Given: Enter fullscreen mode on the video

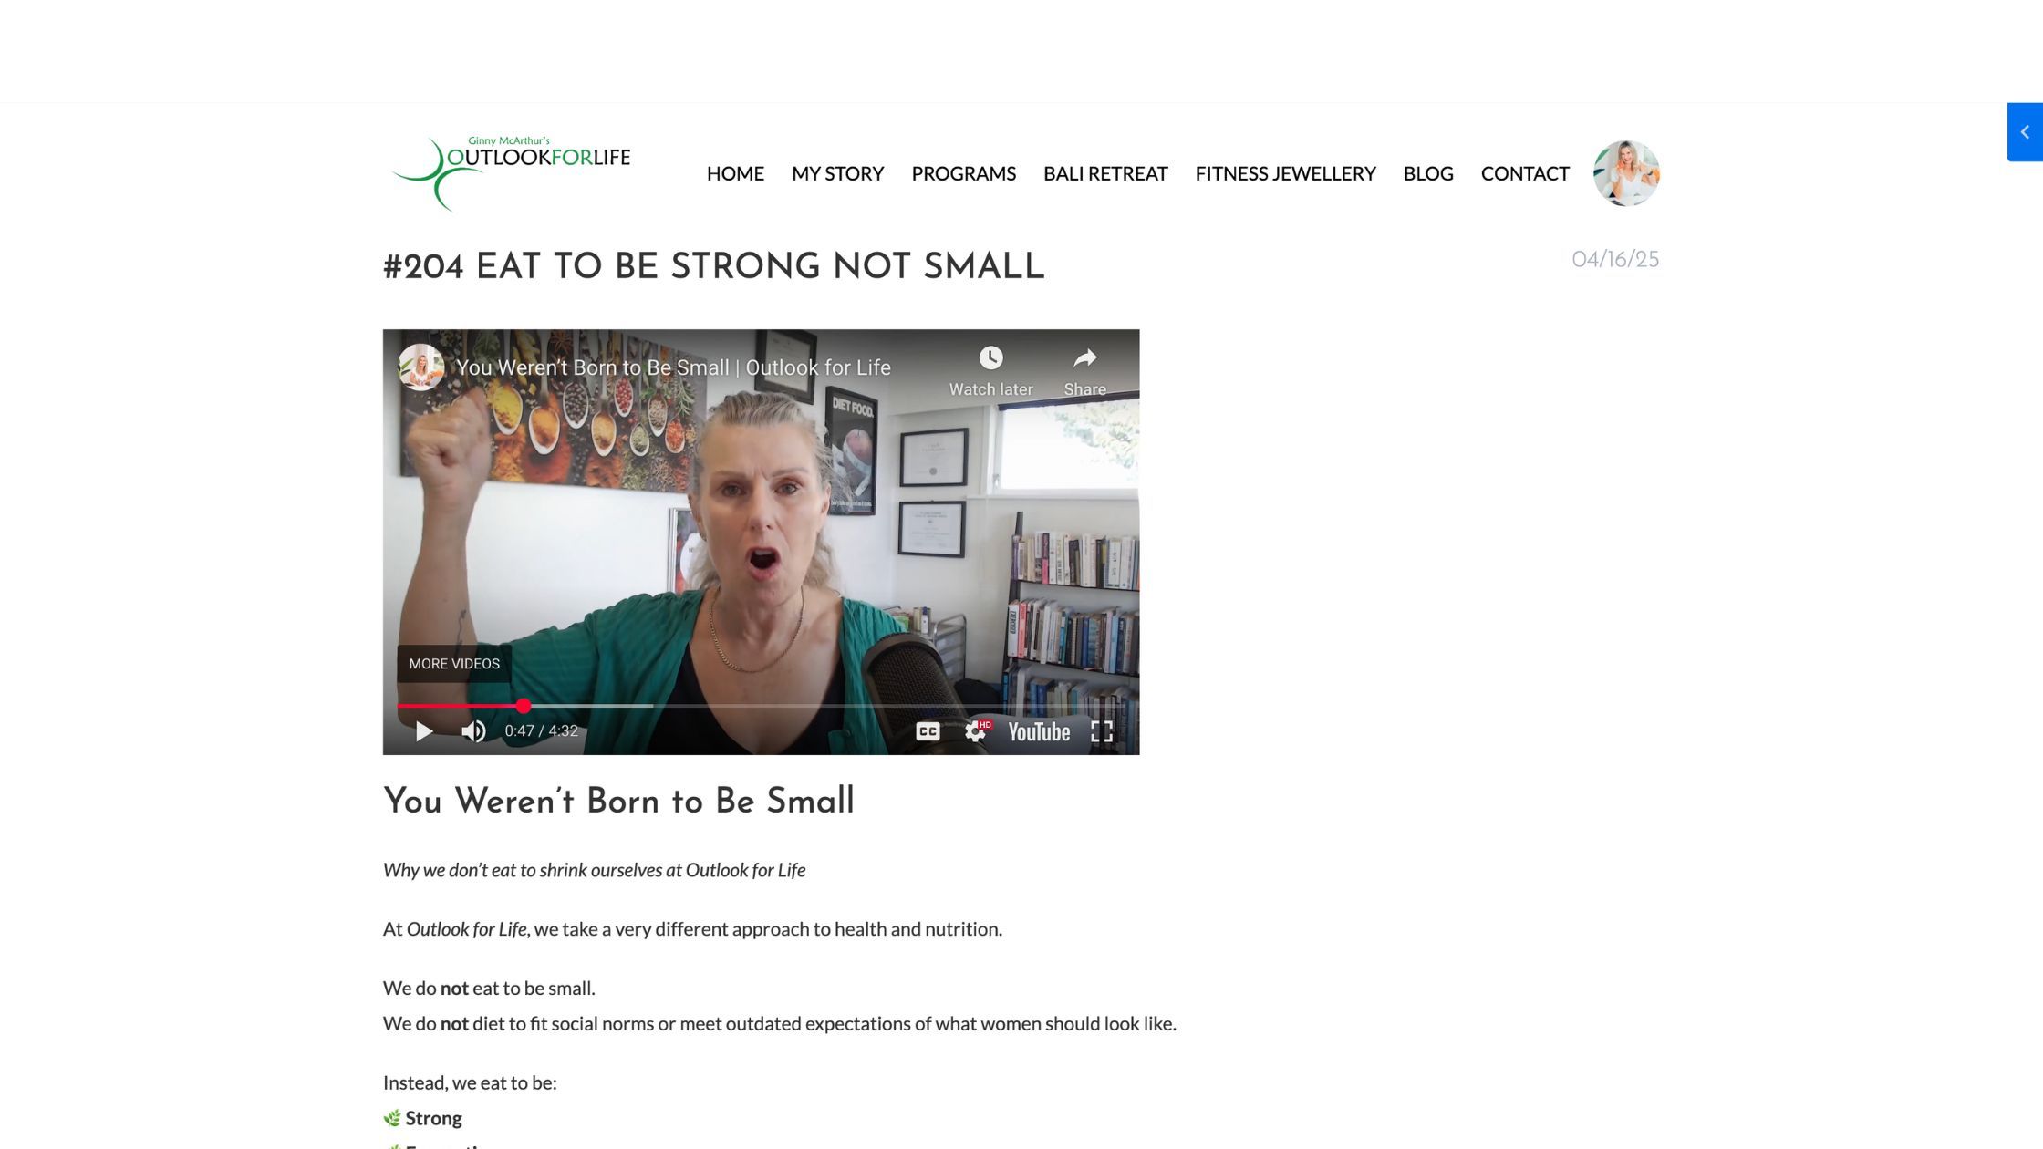Looking at the screenshot, I should coord(1102,731).
